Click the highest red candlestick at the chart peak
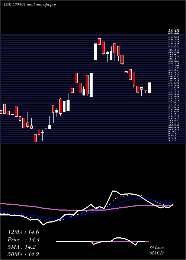 [99, 41]
